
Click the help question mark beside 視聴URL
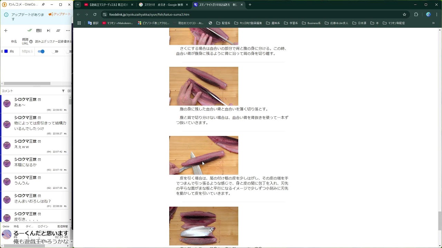pyautogui.click(x=31, y=41)
